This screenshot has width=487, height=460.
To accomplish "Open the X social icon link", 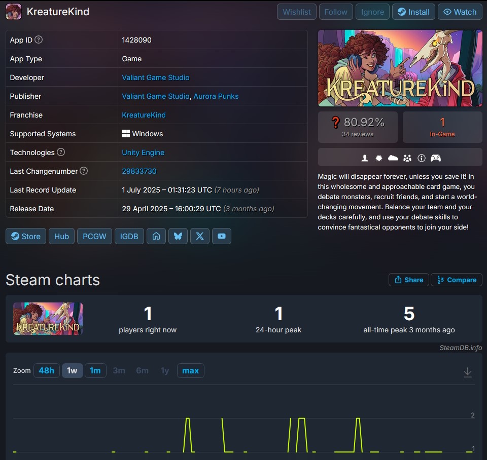I will (200, 236).
